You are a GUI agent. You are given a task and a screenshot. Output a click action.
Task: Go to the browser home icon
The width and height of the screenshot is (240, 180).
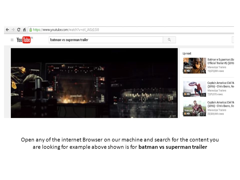(24, 30)
